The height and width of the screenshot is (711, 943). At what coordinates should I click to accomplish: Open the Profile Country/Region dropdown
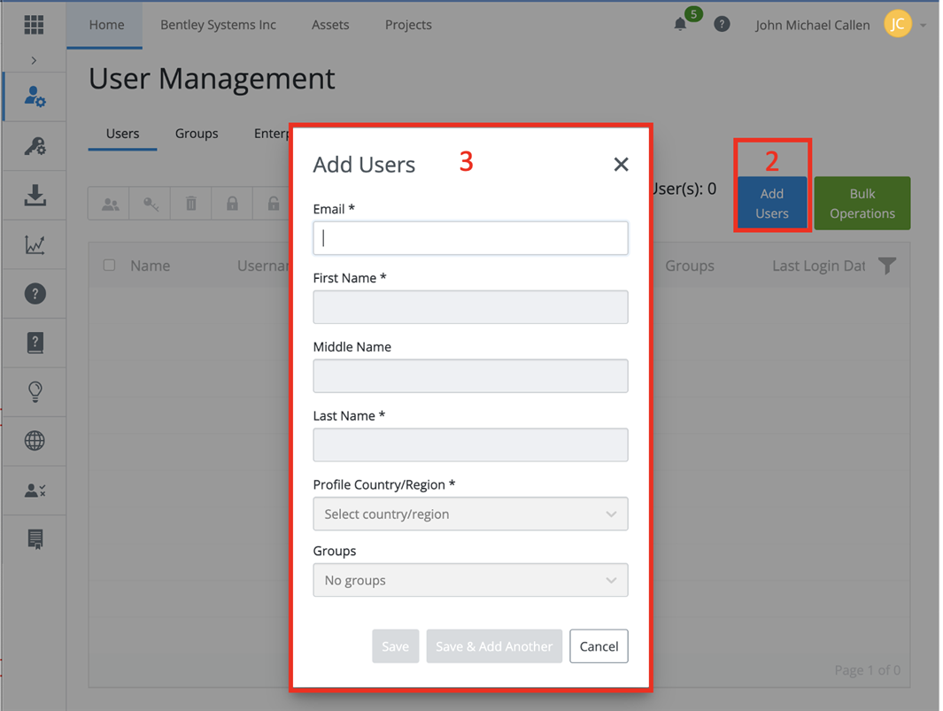(x=470, y=514)
